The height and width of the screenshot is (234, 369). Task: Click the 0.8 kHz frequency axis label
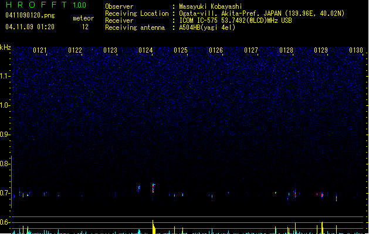tap(5, 164)
